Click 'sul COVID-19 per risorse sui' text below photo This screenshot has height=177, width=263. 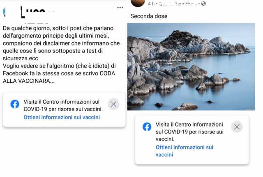[x=189, y=132]
